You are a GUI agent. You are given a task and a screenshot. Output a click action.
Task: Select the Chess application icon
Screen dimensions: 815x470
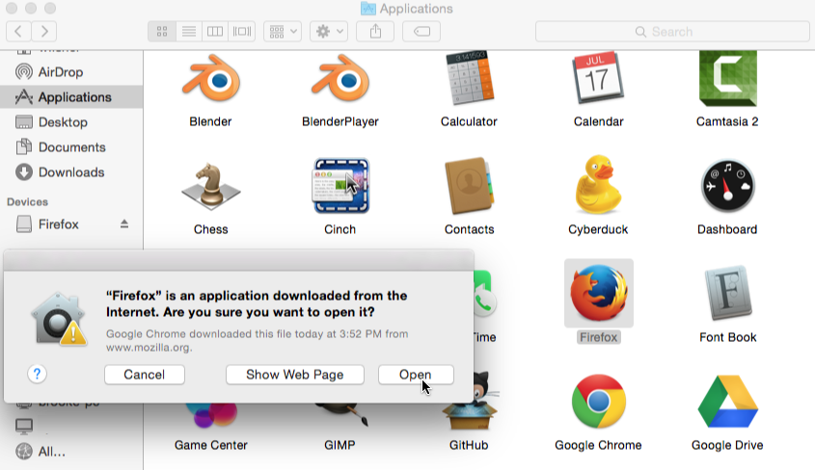pos(210,186)
